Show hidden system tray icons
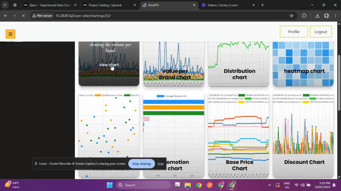 (x=269, y=185)
